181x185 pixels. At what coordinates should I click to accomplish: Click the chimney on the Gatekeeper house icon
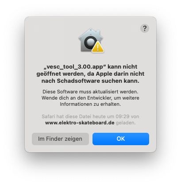98,33
